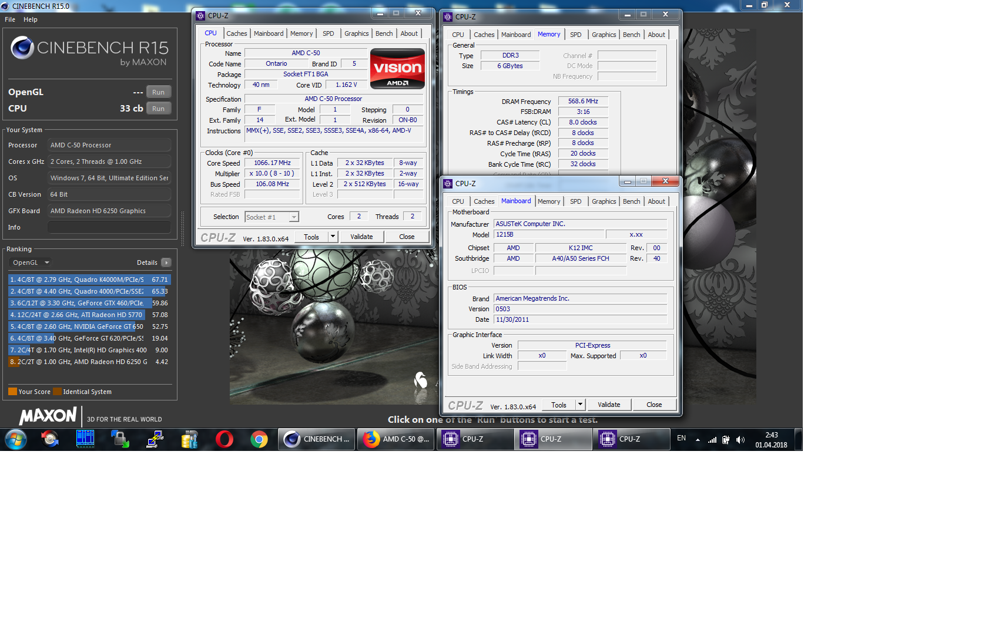
Task: Click the Manufacturer field ASUSTeK Computer INC.
Action: 580,224
